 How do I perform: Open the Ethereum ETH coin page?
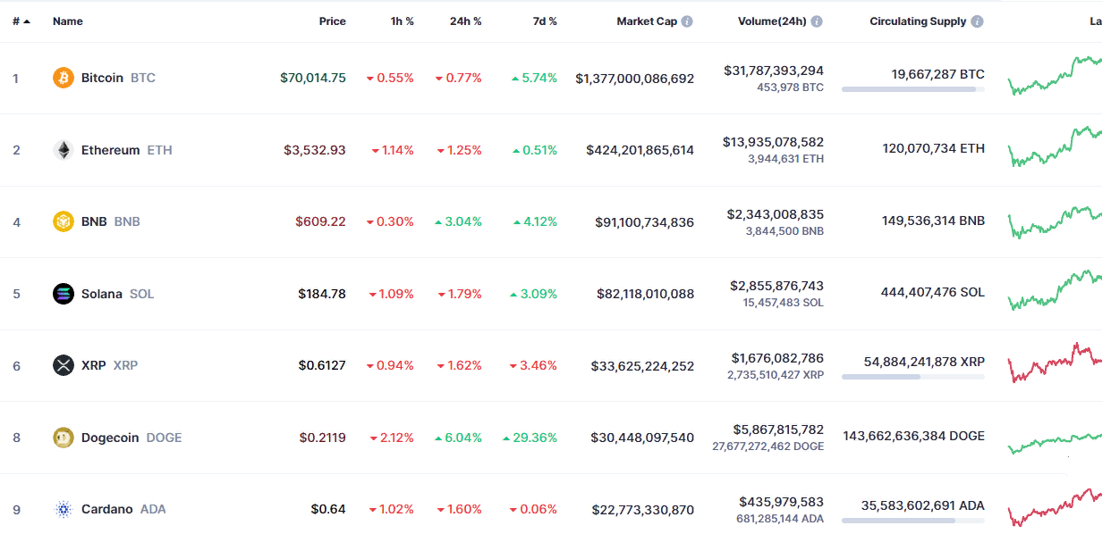127,150
